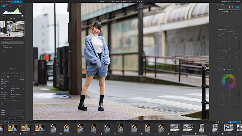Collapse the コントラスト section
The image size is (242, 136).
pyautogui.click(x=218, y=55)
